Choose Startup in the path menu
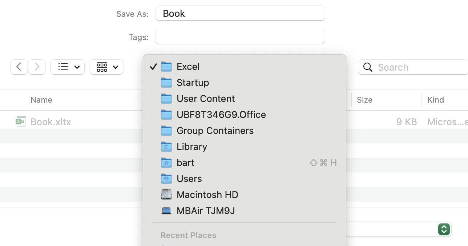Viewport: 468px width, 246px height. (193, 83)
